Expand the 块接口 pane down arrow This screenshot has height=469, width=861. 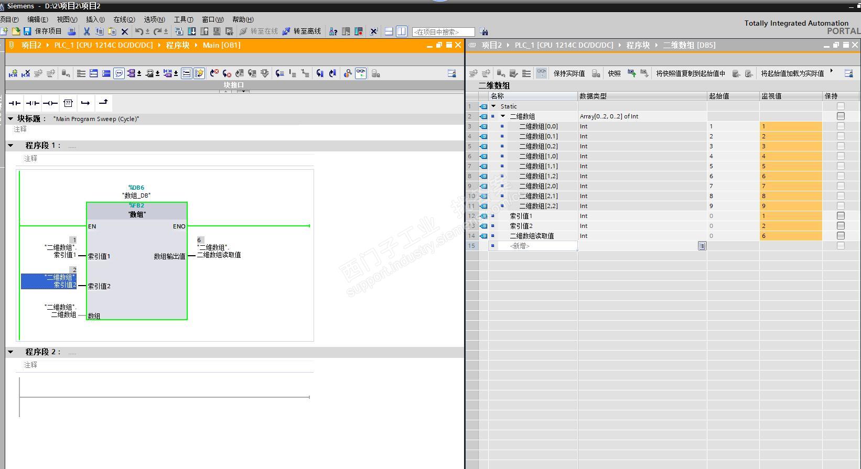(x=243, y=91)
